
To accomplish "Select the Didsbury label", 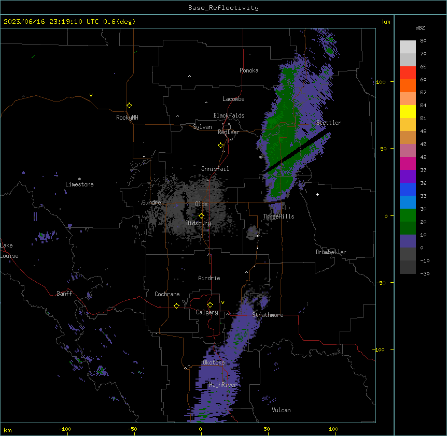I will (199, 223).
